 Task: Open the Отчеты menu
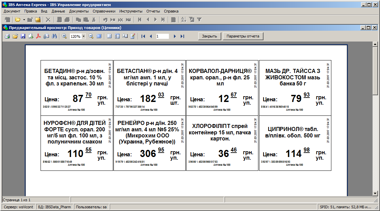click(153, 11)
